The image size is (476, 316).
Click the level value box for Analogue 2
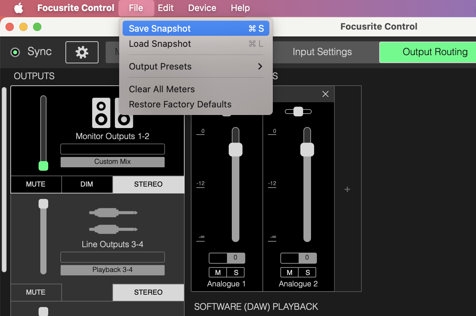pos(299,258)
